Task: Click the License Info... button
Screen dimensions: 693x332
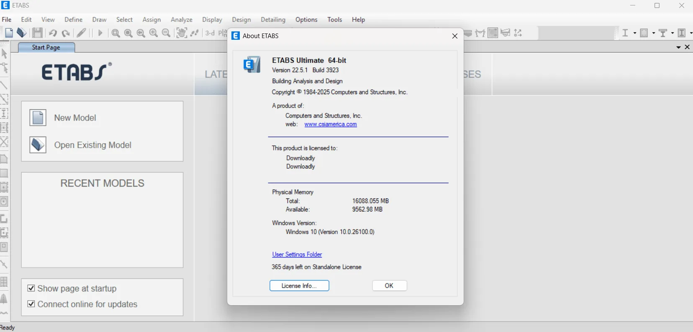Action: tap(299, 286)
